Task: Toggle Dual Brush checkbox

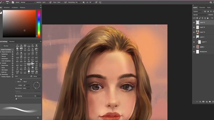Action: pos(0,59)
